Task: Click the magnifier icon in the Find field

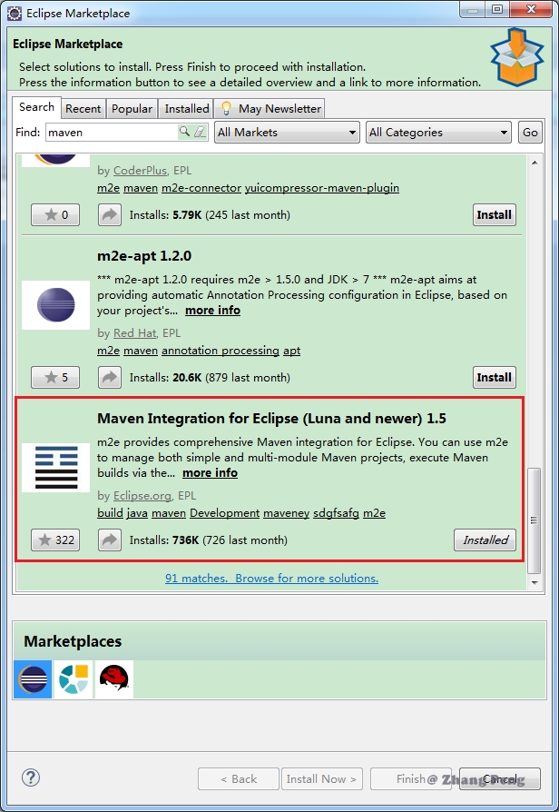Action: (184, 133)
